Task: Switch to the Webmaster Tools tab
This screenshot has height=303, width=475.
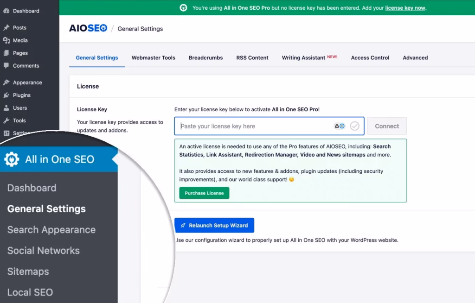Action: 153,58
